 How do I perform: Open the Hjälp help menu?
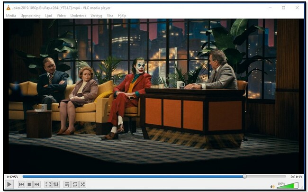(122, 16)
